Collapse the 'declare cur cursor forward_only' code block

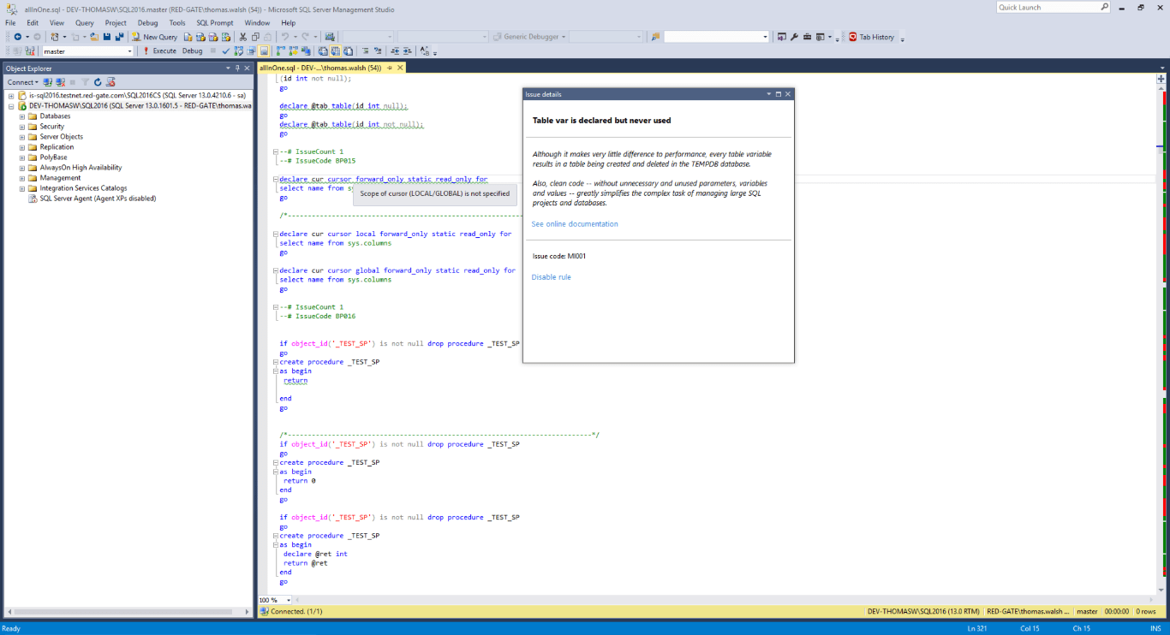[275, 180]
